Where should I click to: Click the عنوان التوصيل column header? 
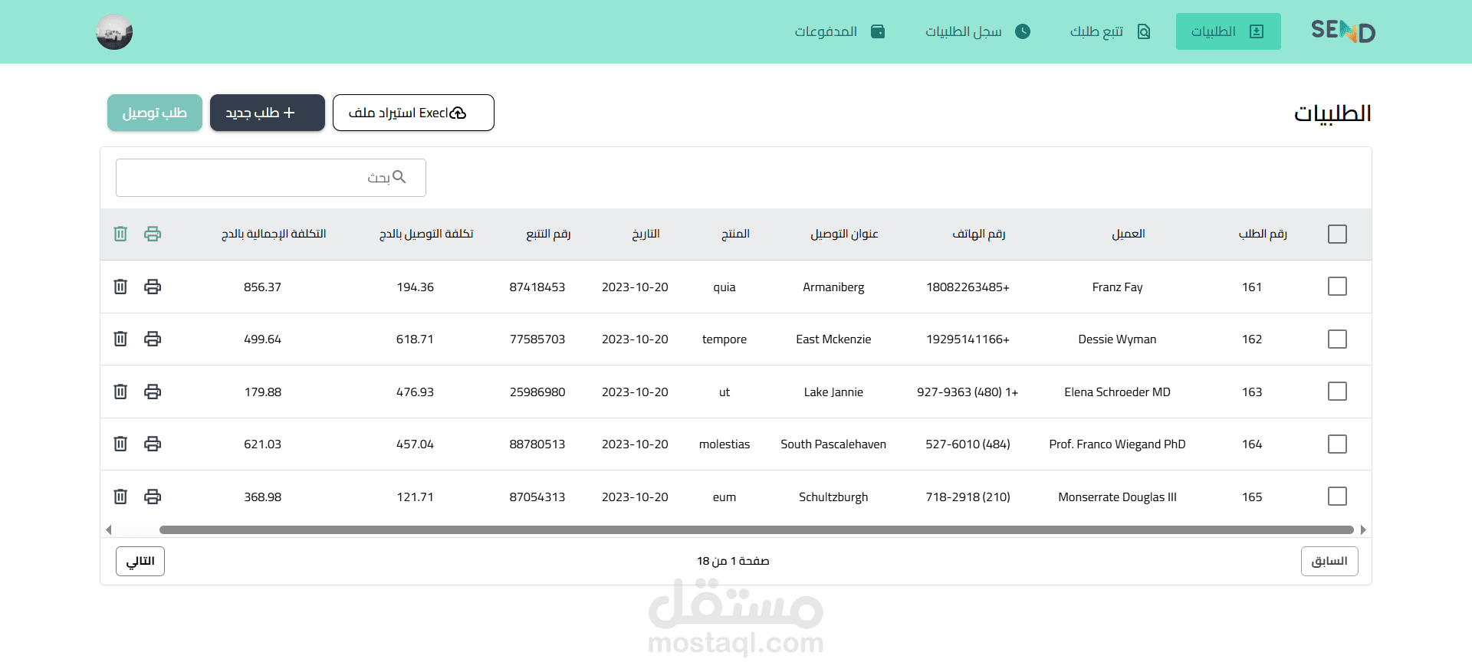844,234
